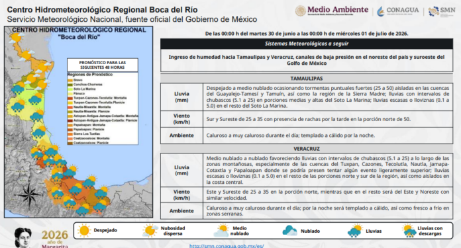The height and width of the screenshot is (248, 461).
Task: Click the VERACRUZ section header
Action: (307, 149)
